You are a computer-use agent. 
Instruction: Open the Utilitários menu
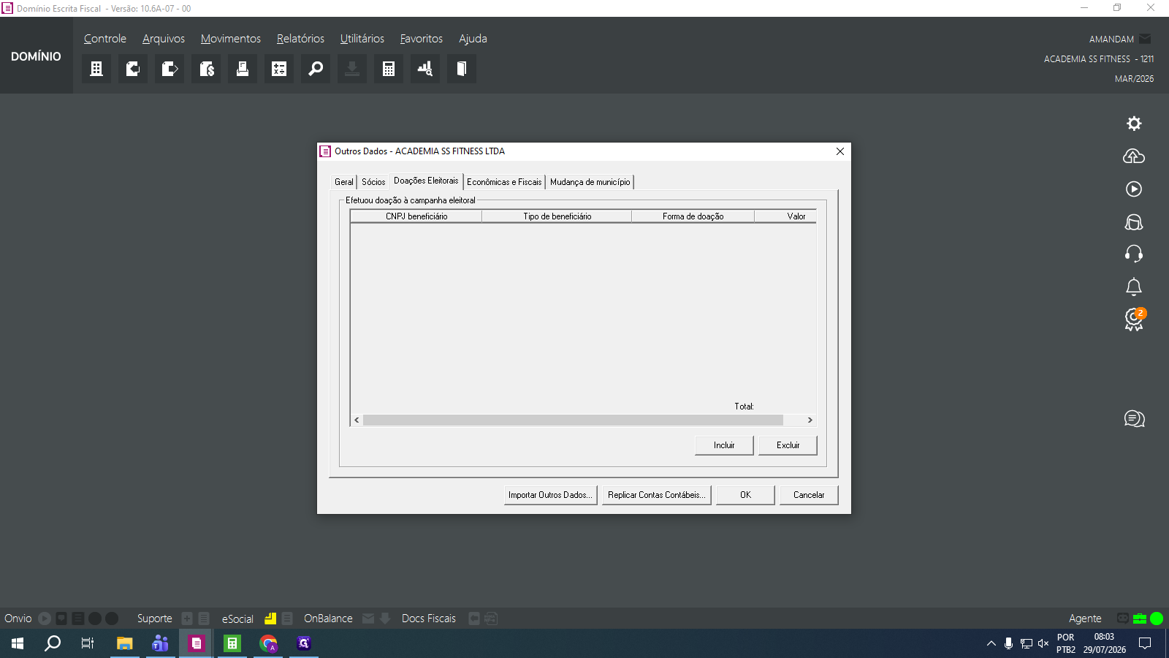click(362, 39)
